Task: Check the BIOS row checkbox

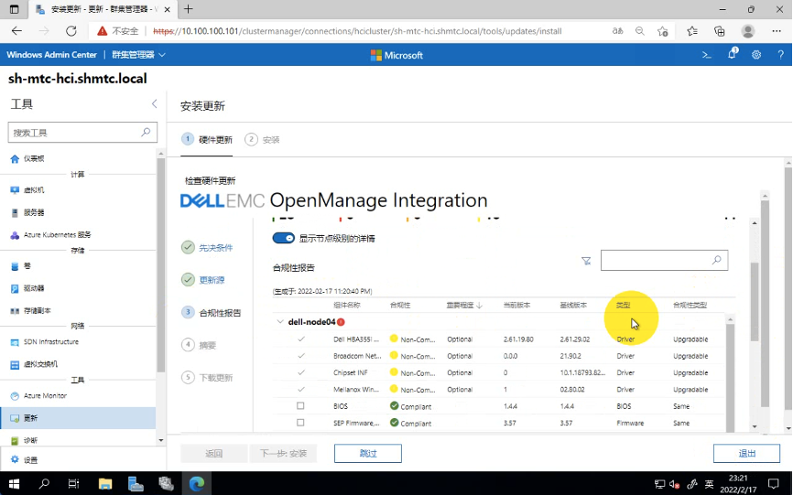Action: [x=300, y=405]
